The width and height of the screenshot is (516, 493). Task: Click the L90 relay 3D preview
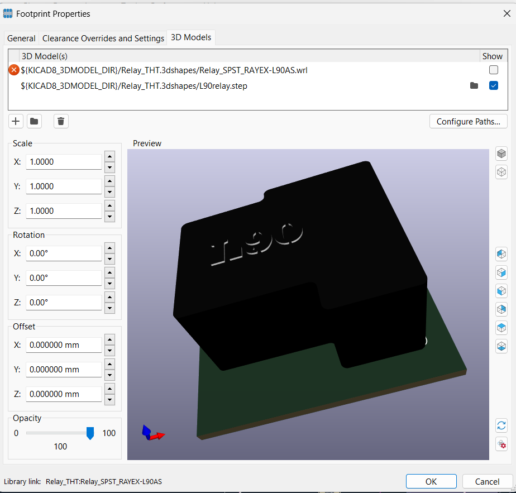pos(308,304)
